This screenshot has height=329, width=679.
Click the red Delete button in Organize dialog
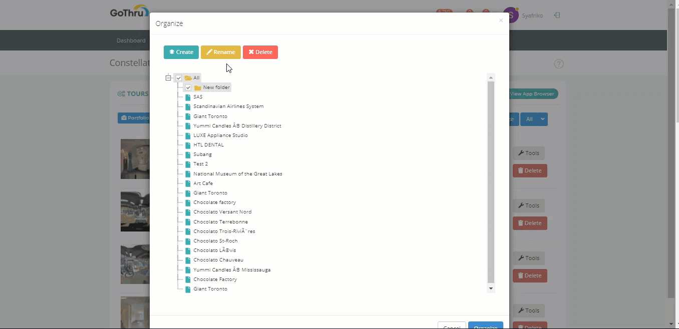pyautogui.click(x=260, y=52)
